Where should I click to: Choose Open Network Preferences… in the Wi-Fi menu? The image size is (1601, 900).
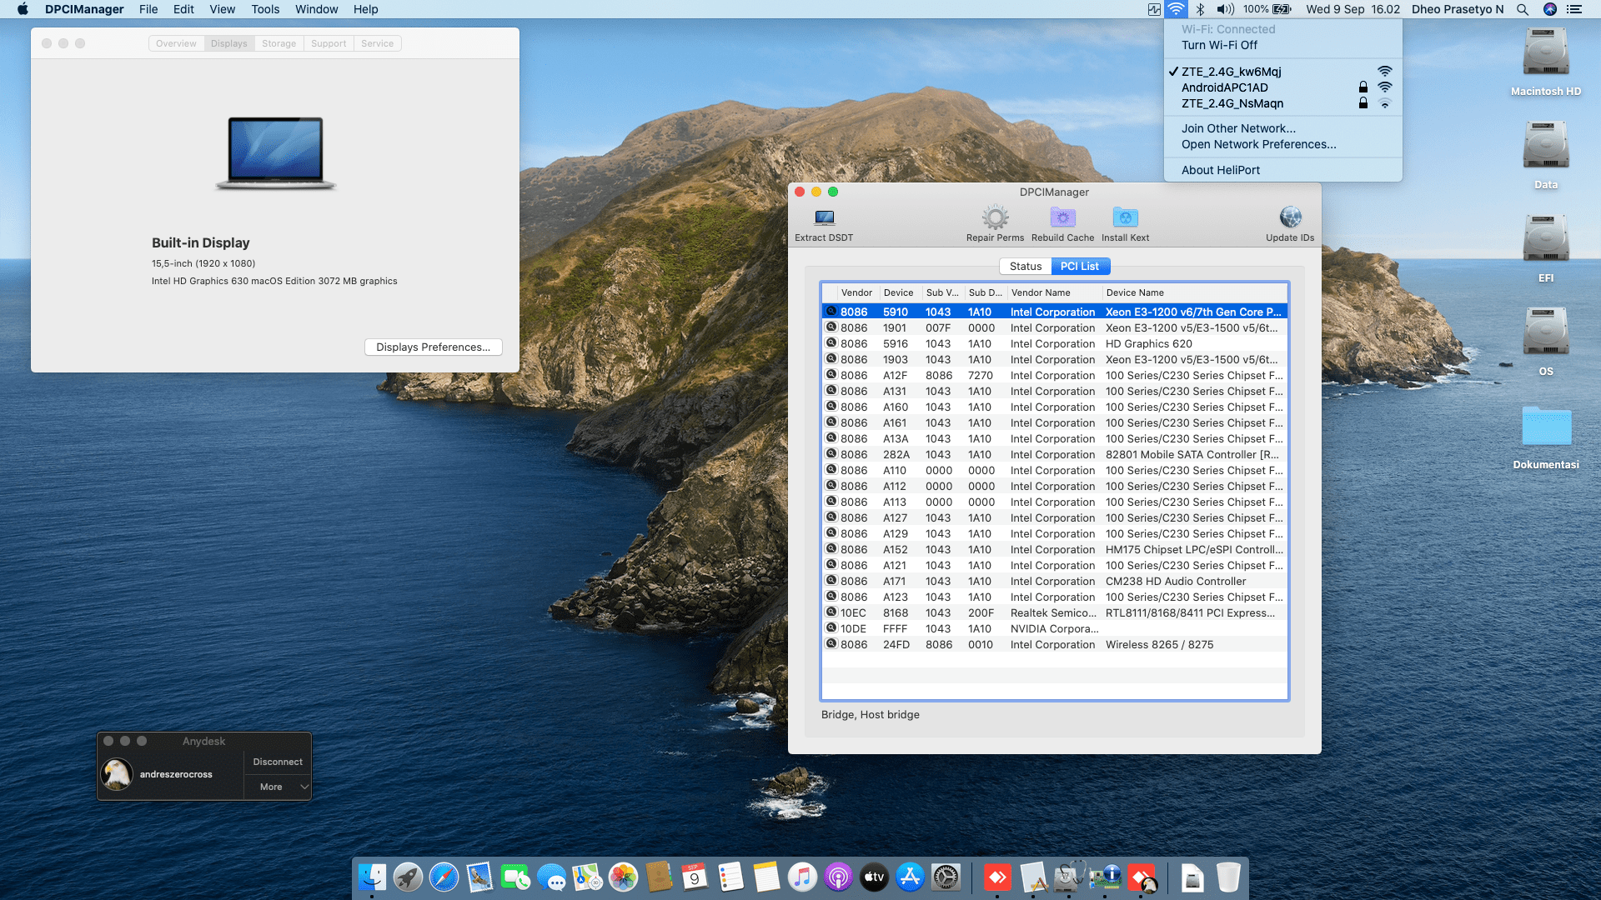pos(1282,144)
